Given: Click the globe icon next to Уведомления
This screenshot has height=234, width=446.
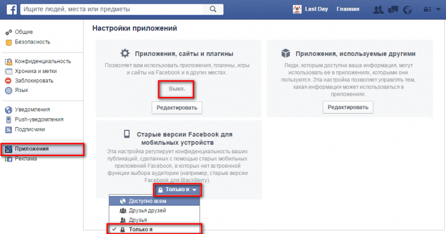Looking at the screenshot, I should (8, 110).
